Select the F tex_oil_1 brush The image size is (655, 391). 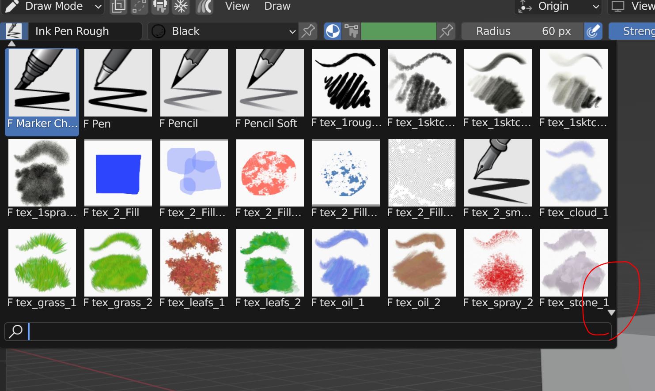[x=346, y=269]
